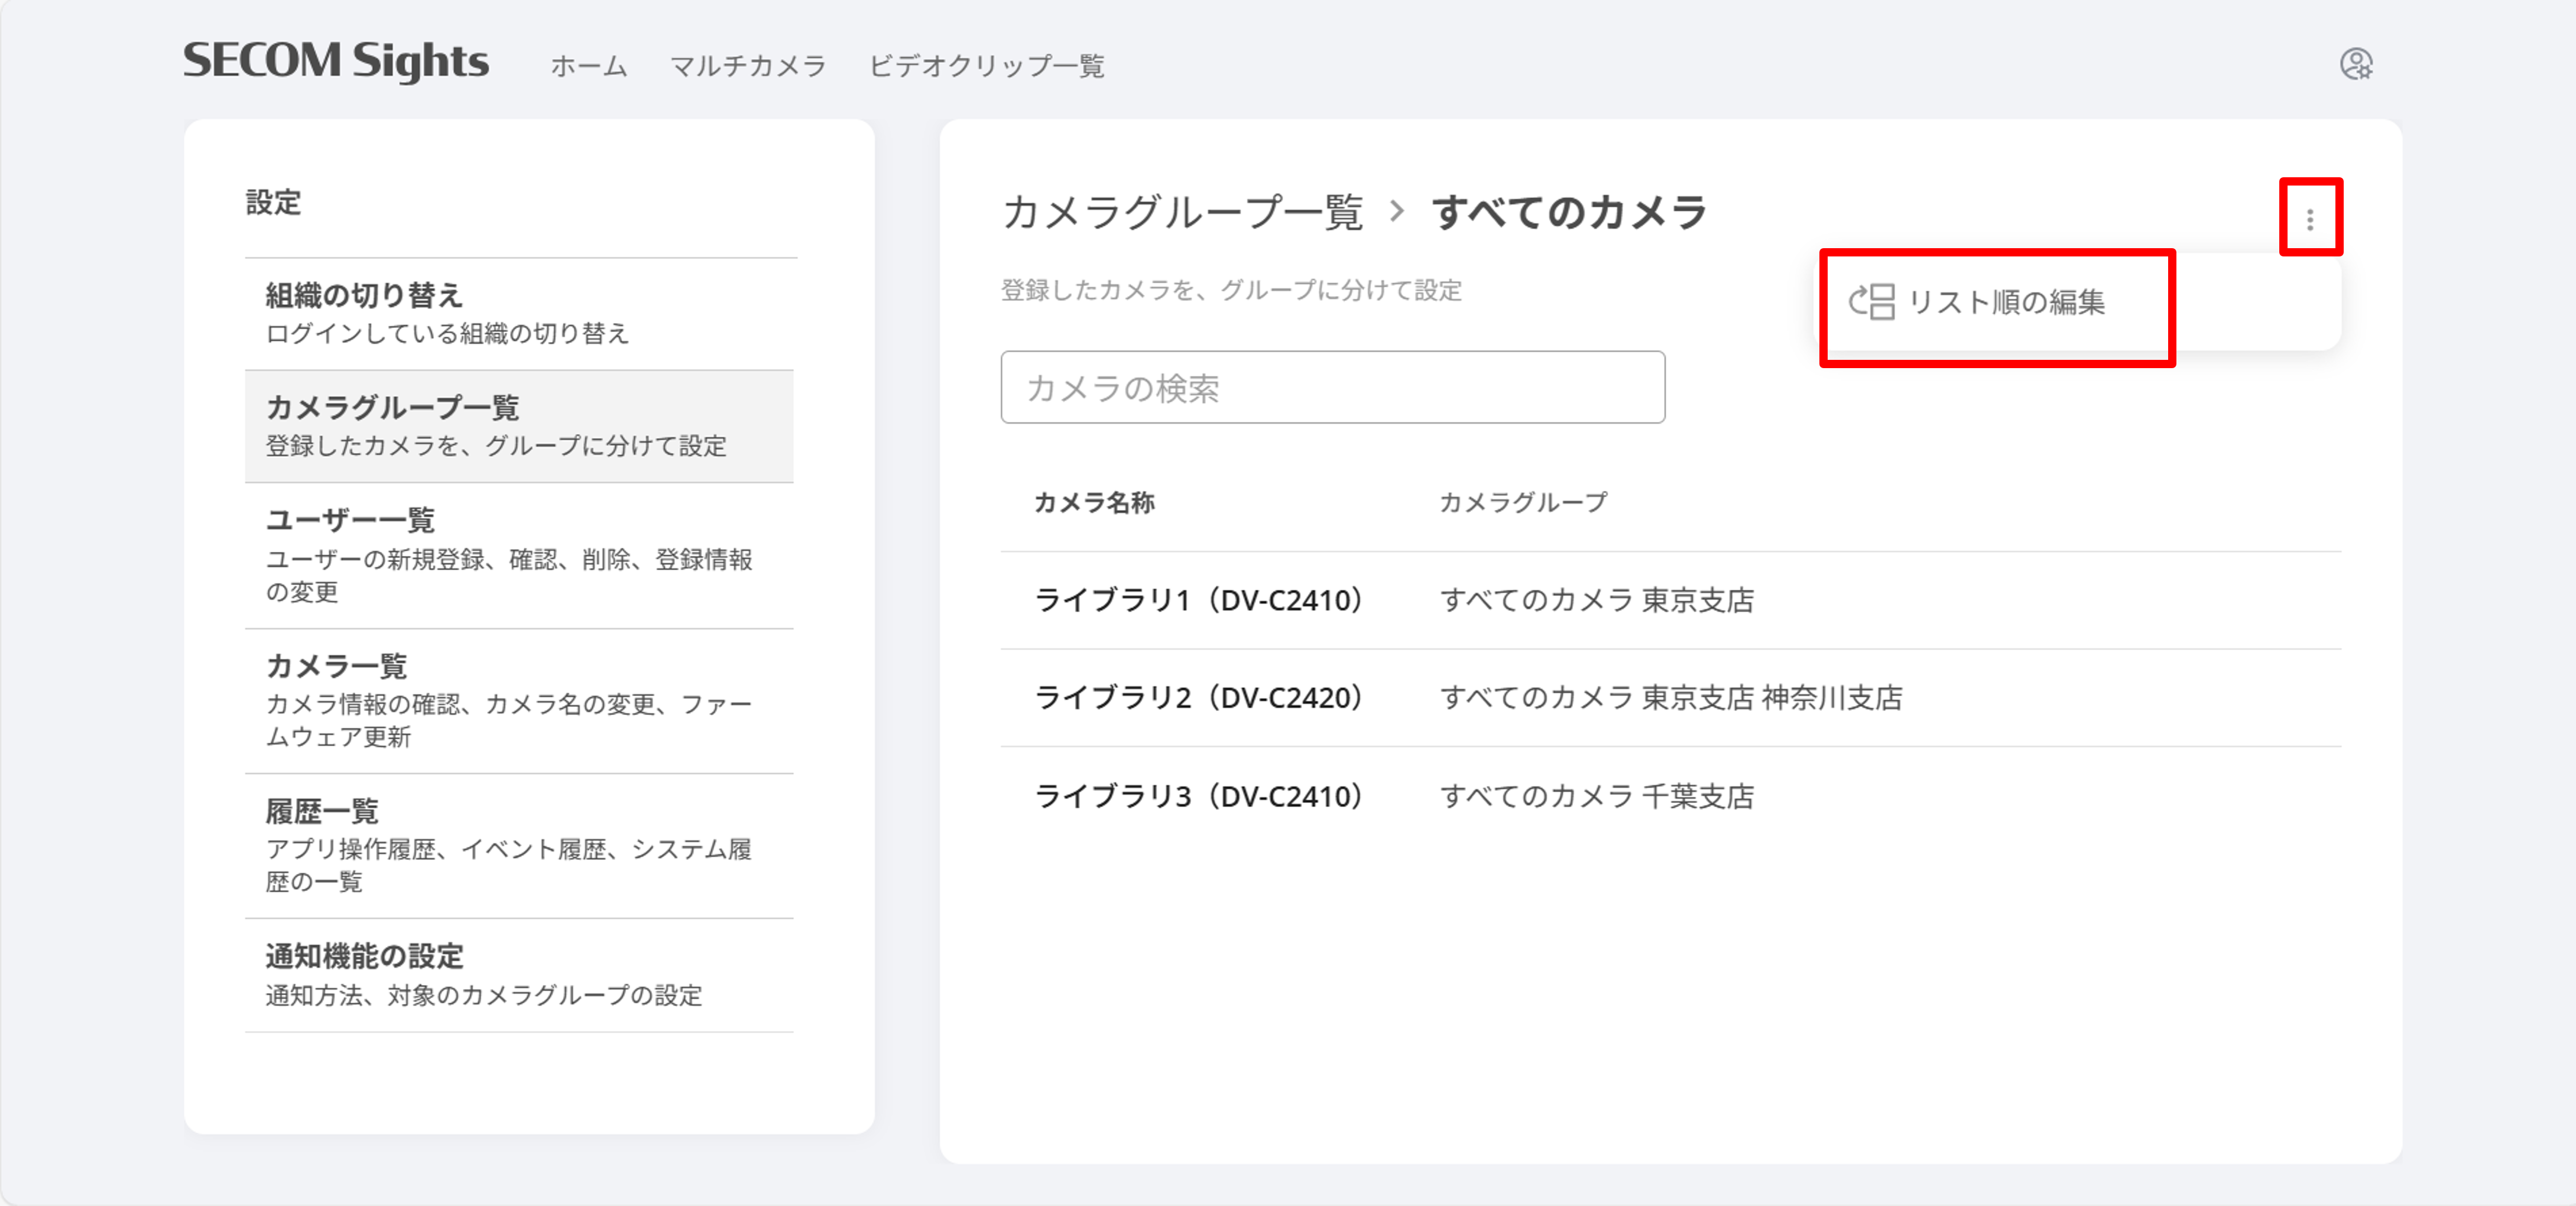
Task: Select row ライブラリ2（DV-C2420）
Action: coord(1671,697)
